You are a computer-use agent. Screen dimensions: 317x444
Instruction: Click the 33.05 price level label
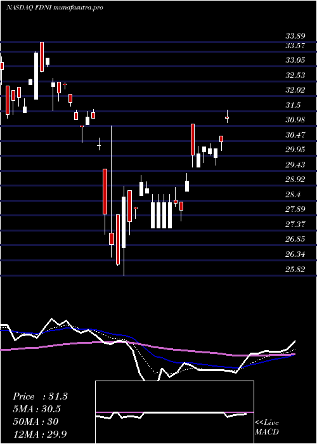[x=295, y=60]
